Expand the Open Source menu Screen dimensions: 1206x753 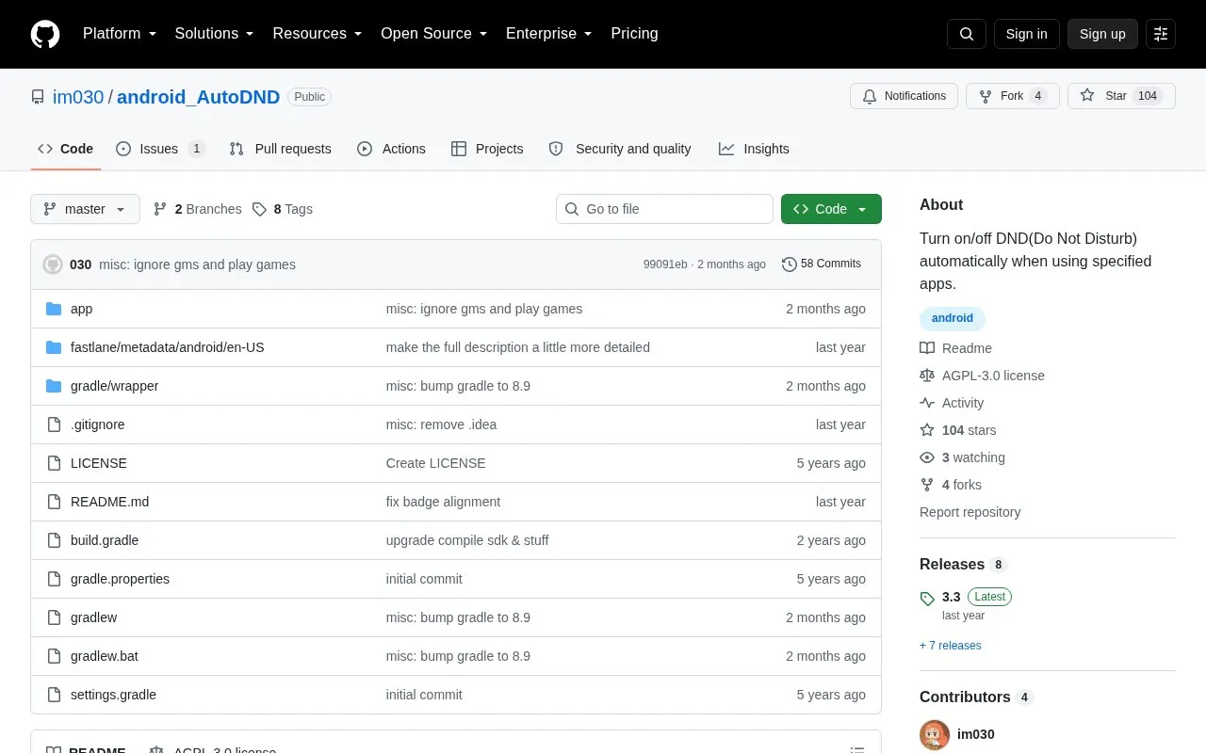(x=434, y=34)
